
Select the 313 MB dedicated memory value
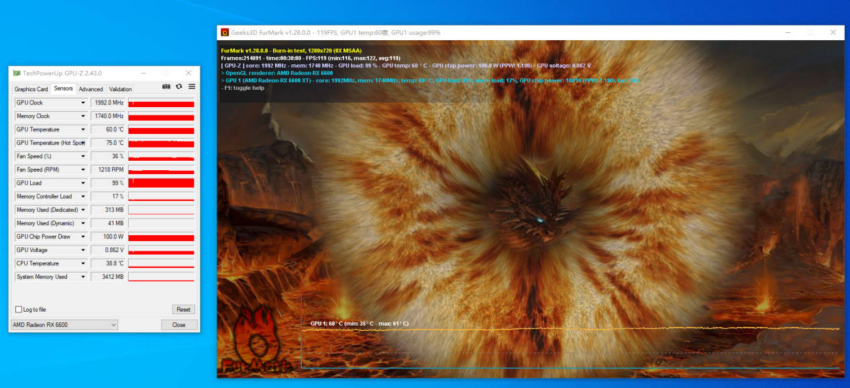(x=108, y=210)
